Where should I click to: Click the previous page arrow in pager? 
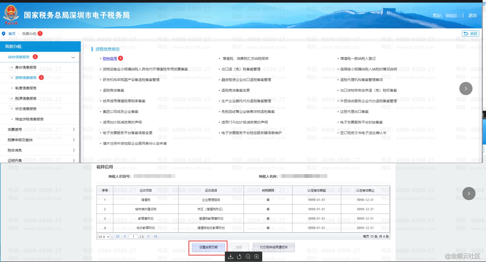click(x=125, y=236)
